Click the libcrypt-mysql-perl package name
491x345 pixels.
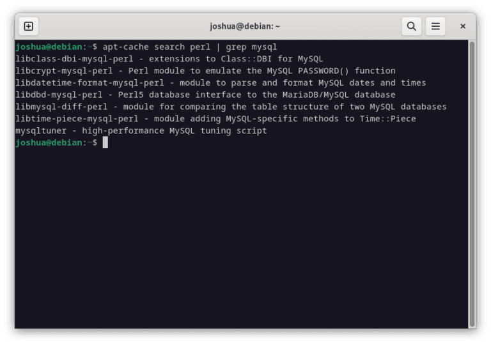(64, 71)
